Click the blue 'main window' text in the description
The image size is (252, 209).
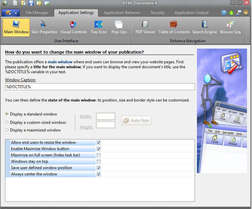coord(60,62)
